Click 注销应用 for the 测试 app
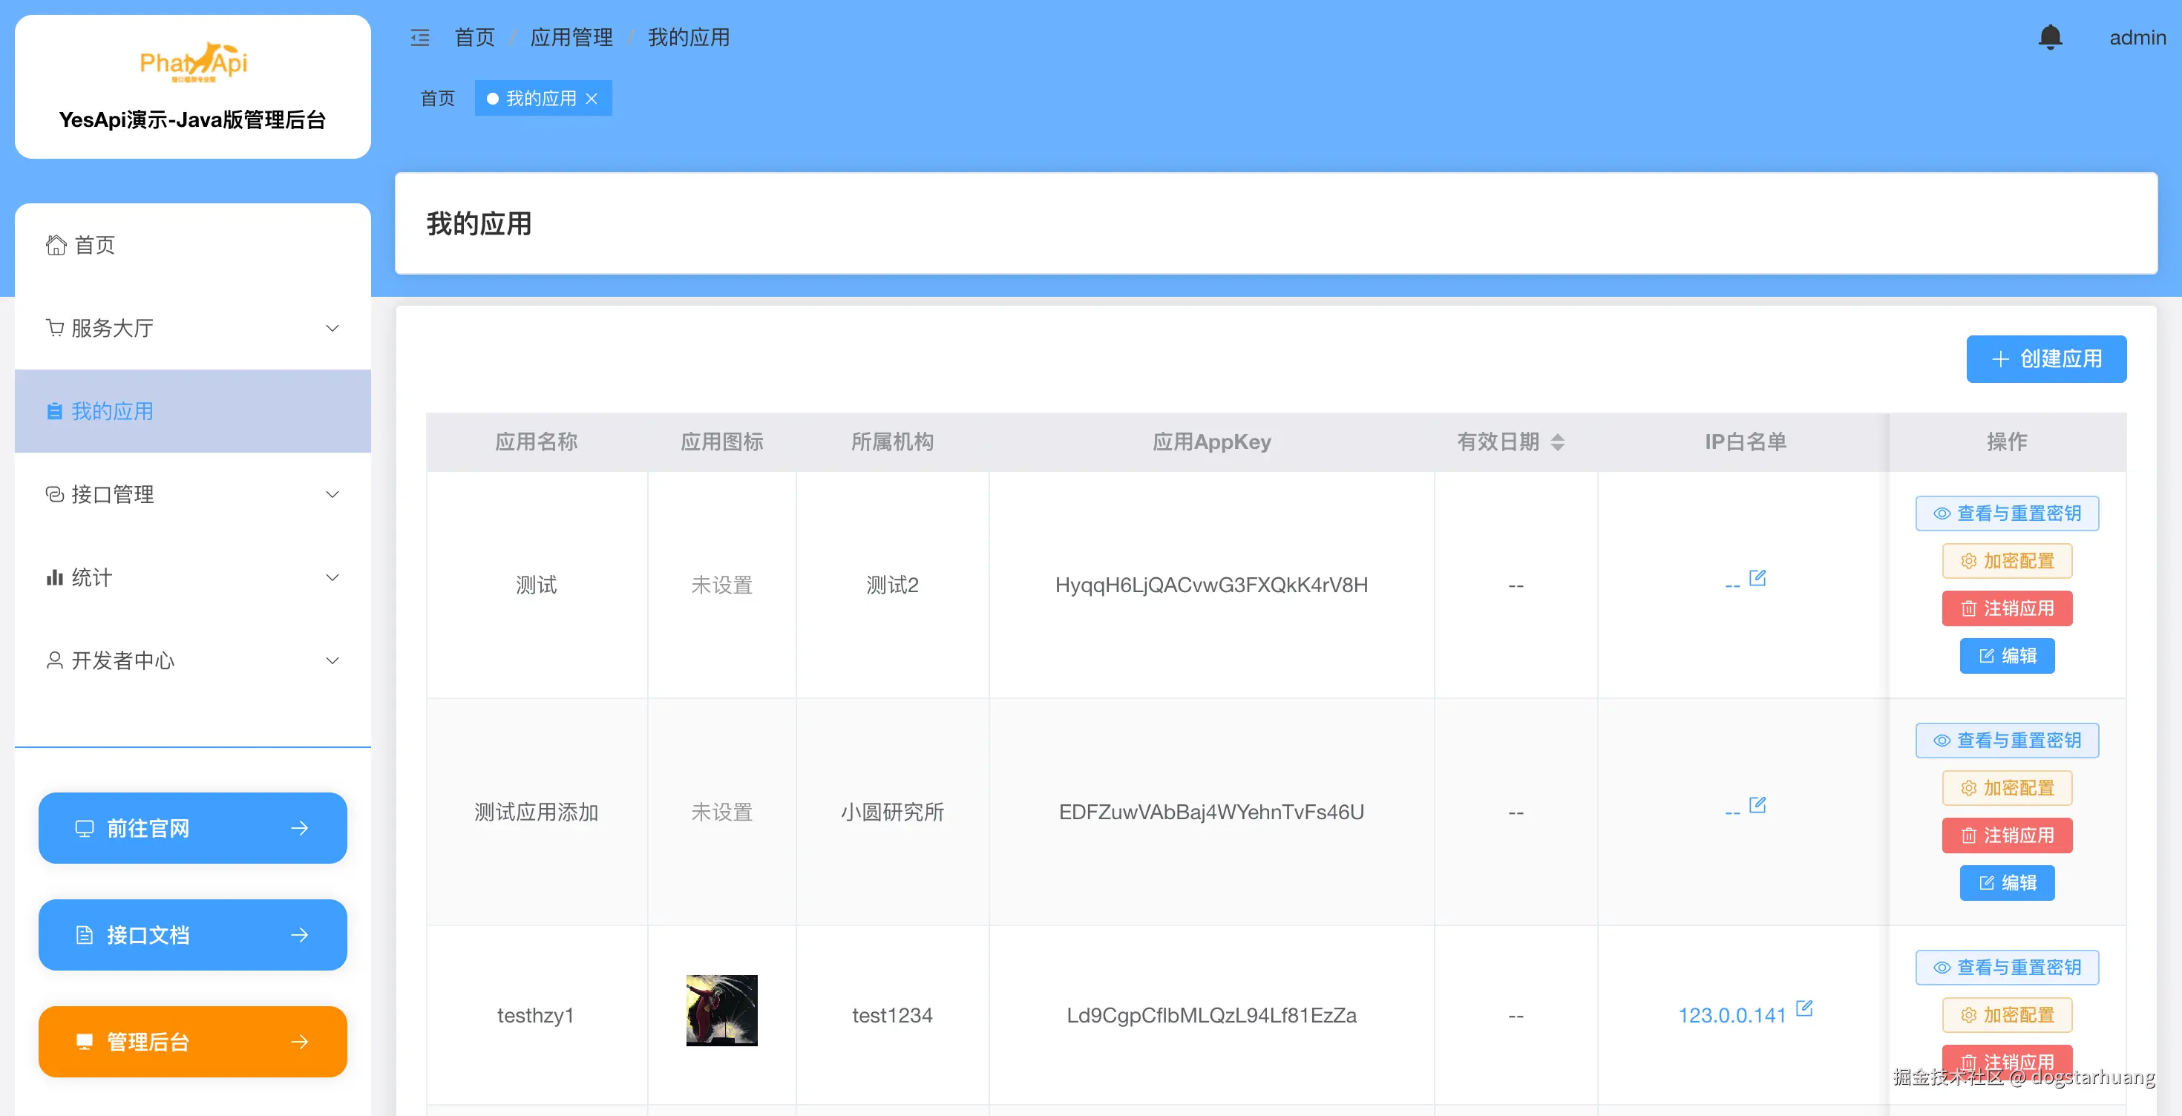This screenshot has width=2182, height=1116. [x=2007, y=608]
